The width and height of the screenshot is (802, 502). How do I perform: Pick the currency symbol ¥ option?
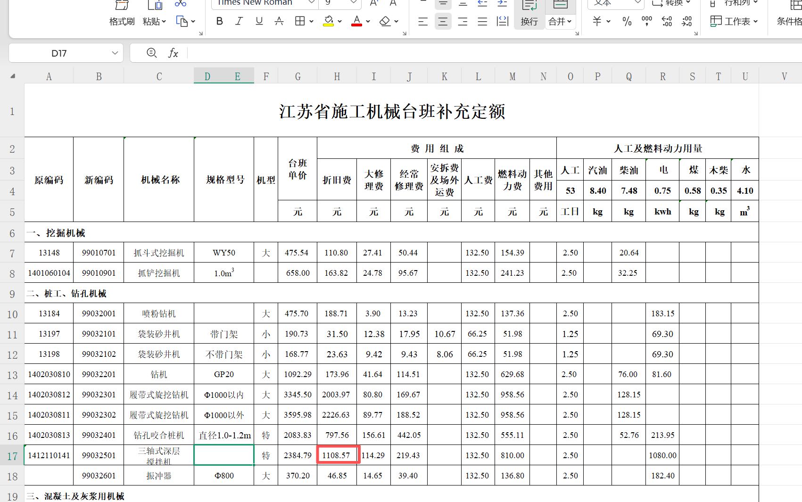click(x=596, y=21)
